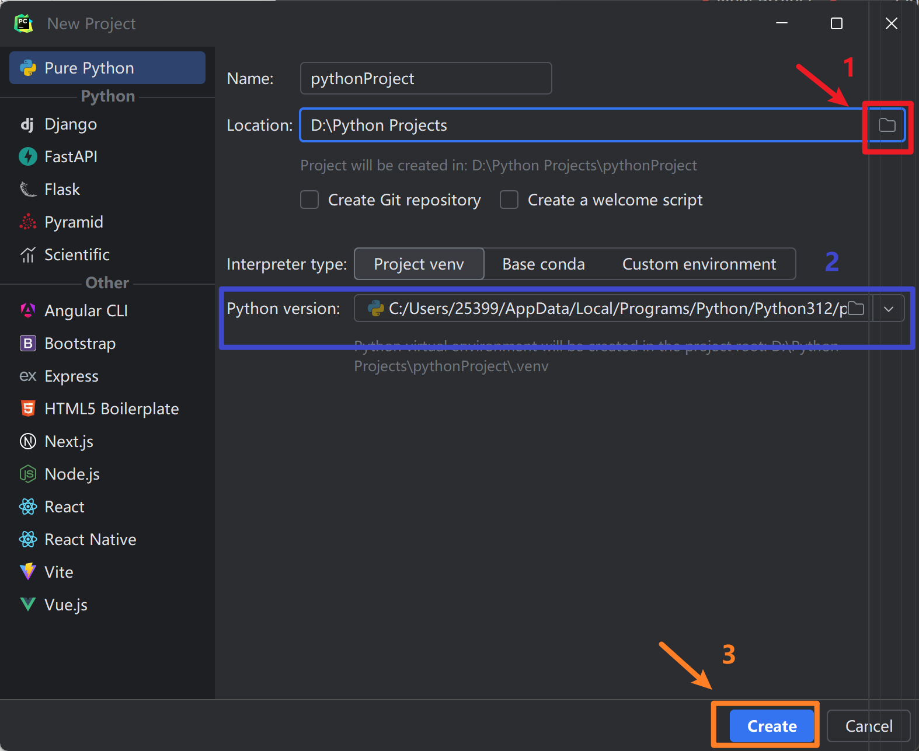Viewport: 919px width, 751px height.
Task: Select the Pyramid project icon
Action: tap(27, 222)
